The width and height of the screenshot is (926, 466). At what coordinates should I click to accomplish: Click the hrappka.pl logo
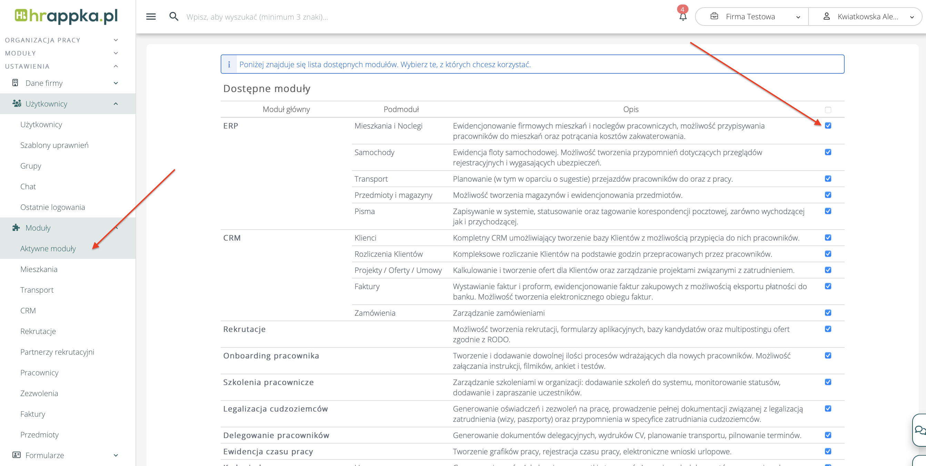coord(67,16)
